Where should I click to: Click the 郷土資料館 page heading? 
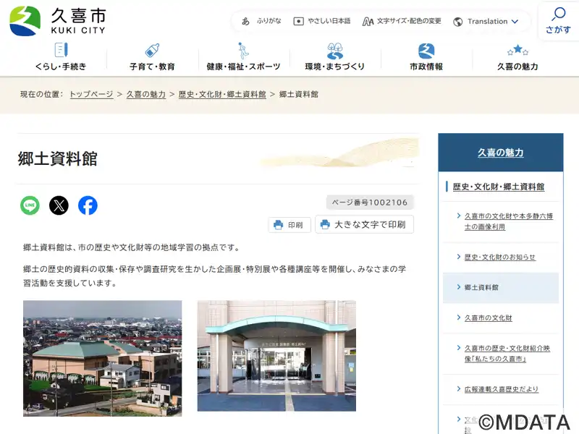[58, 158]
